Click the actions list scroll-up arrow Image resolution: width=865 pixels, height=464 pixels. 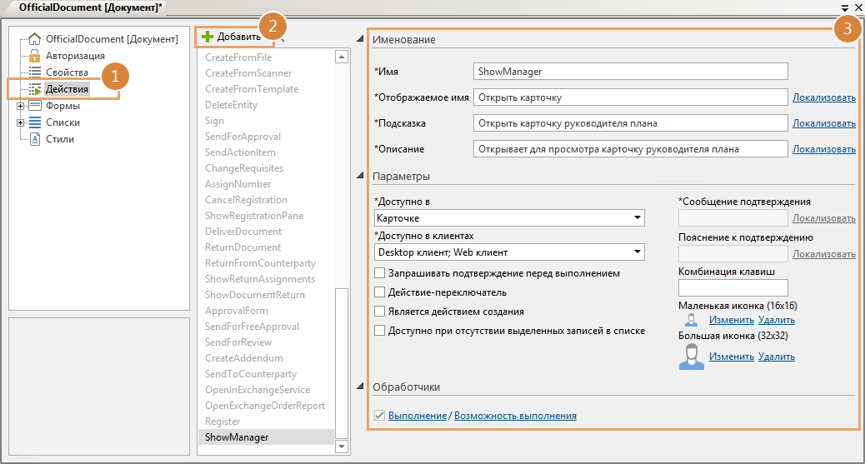[341, 57]
